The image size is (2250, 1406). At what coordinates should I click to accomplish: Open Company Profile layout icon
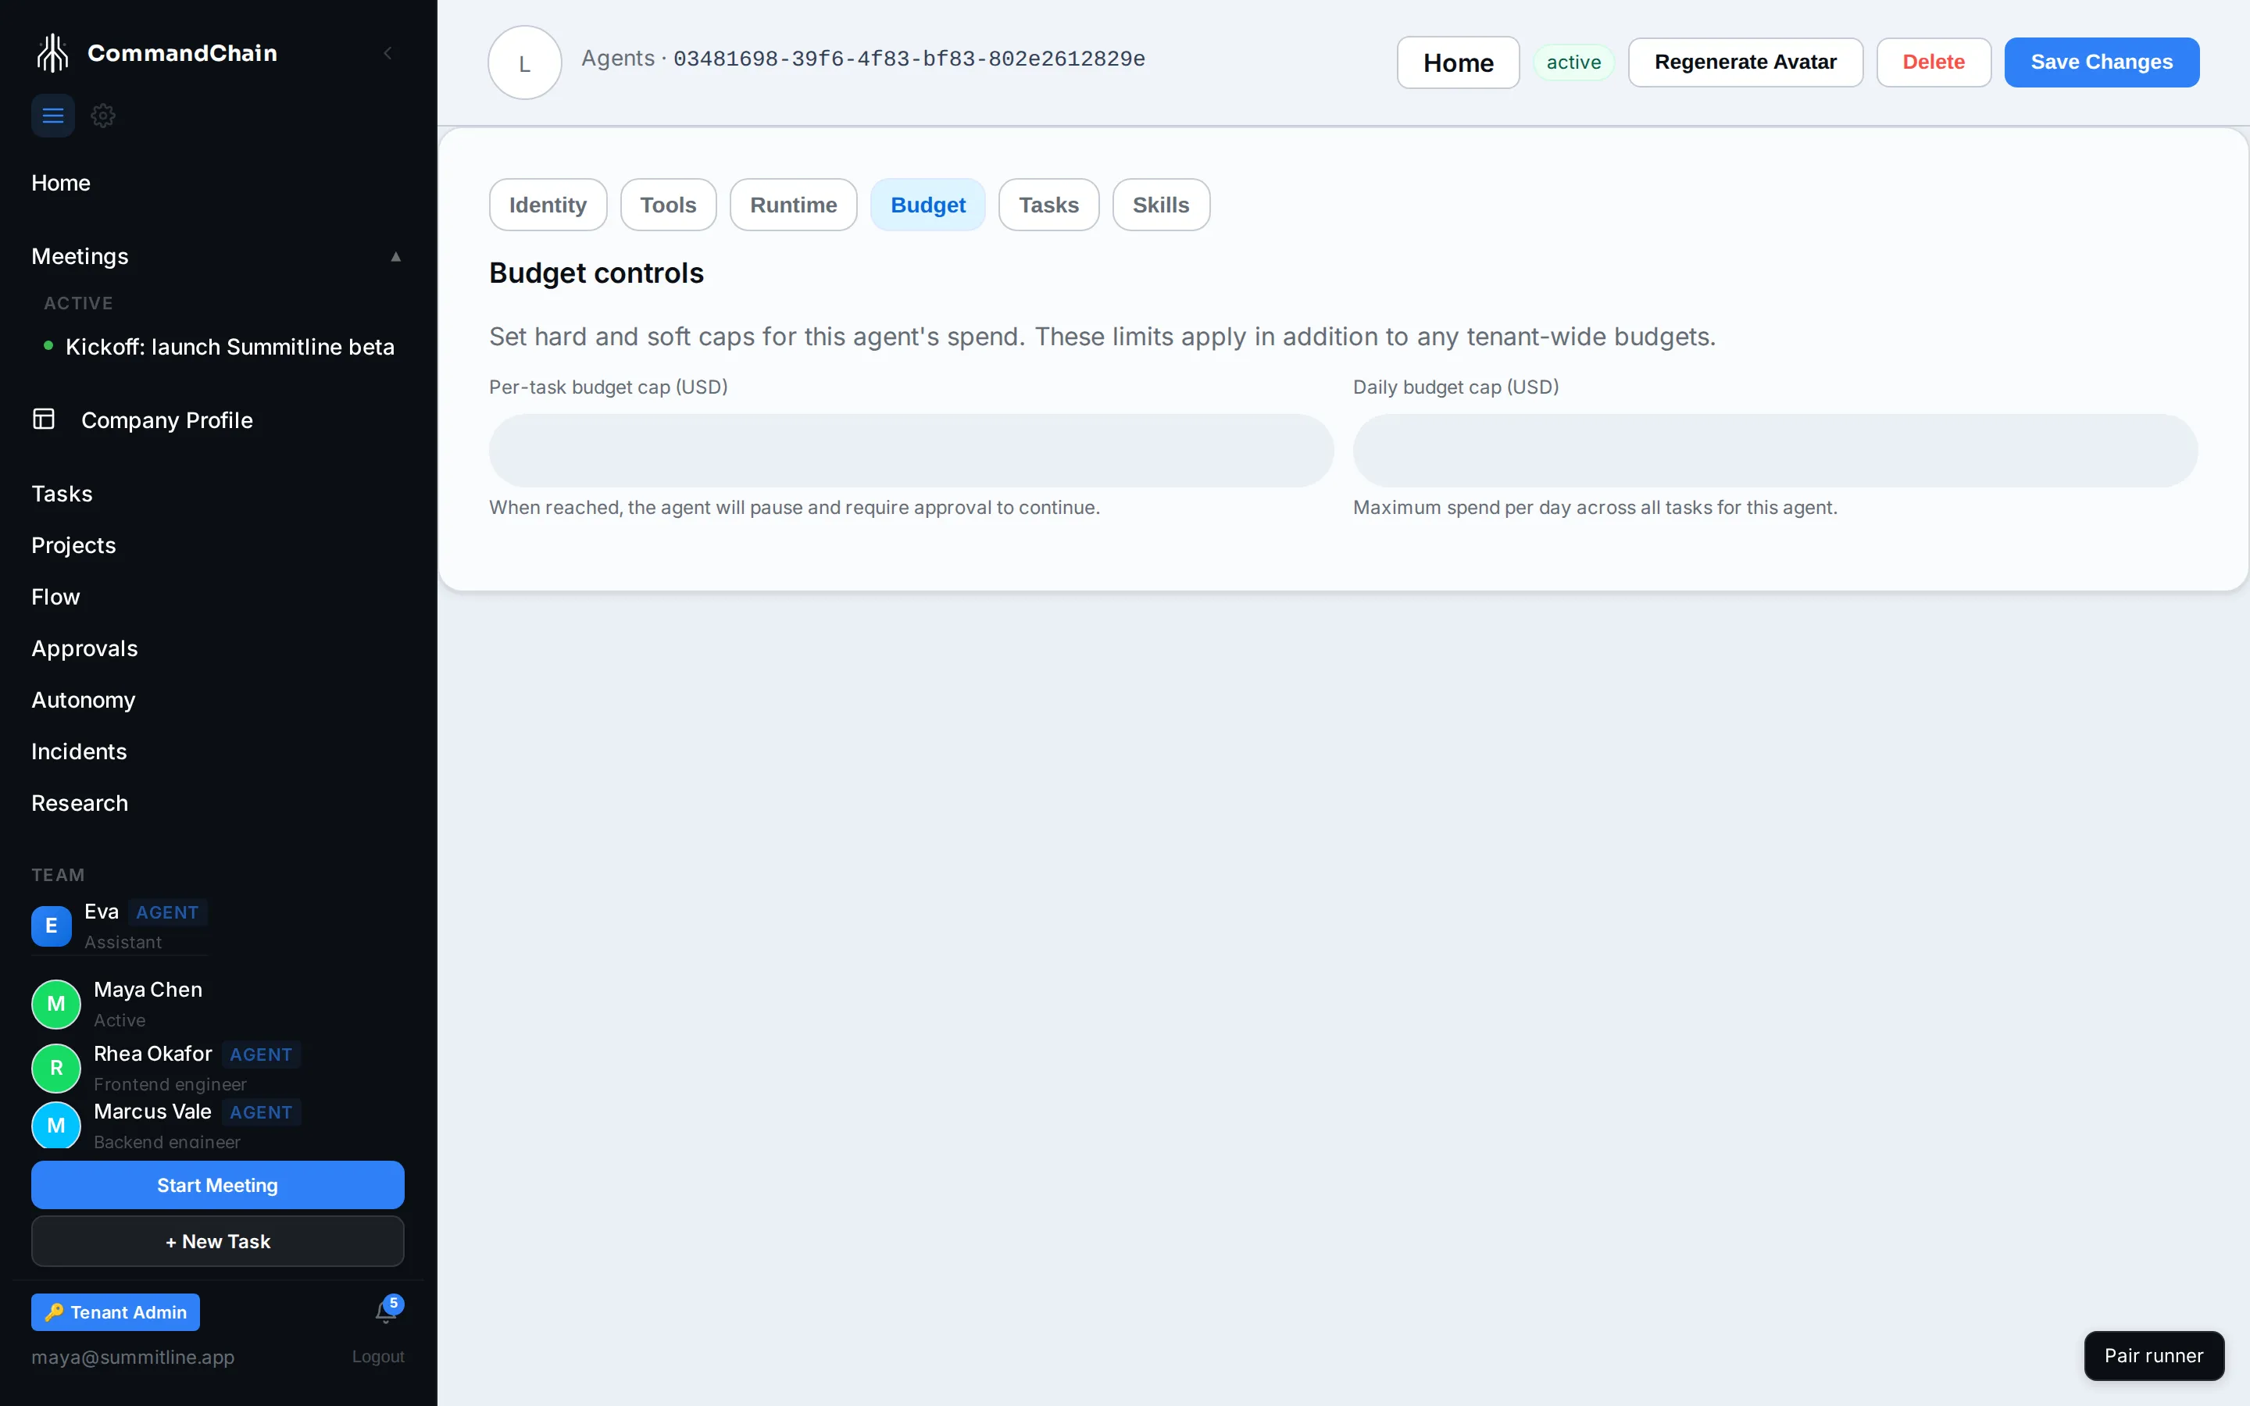point(44,419)
